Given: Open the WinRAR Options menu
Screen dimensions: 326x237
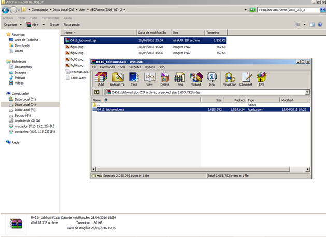Looking at the screenshot, I should point(150,67).
